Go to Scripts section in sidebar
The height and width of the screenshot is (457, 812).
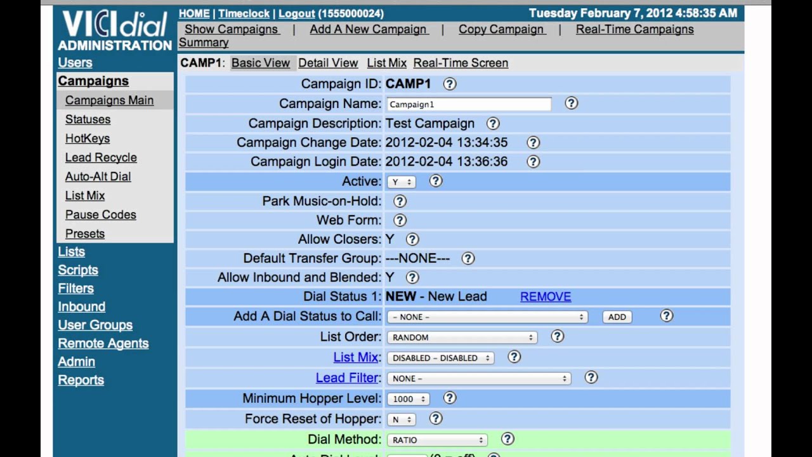[78, 270]
